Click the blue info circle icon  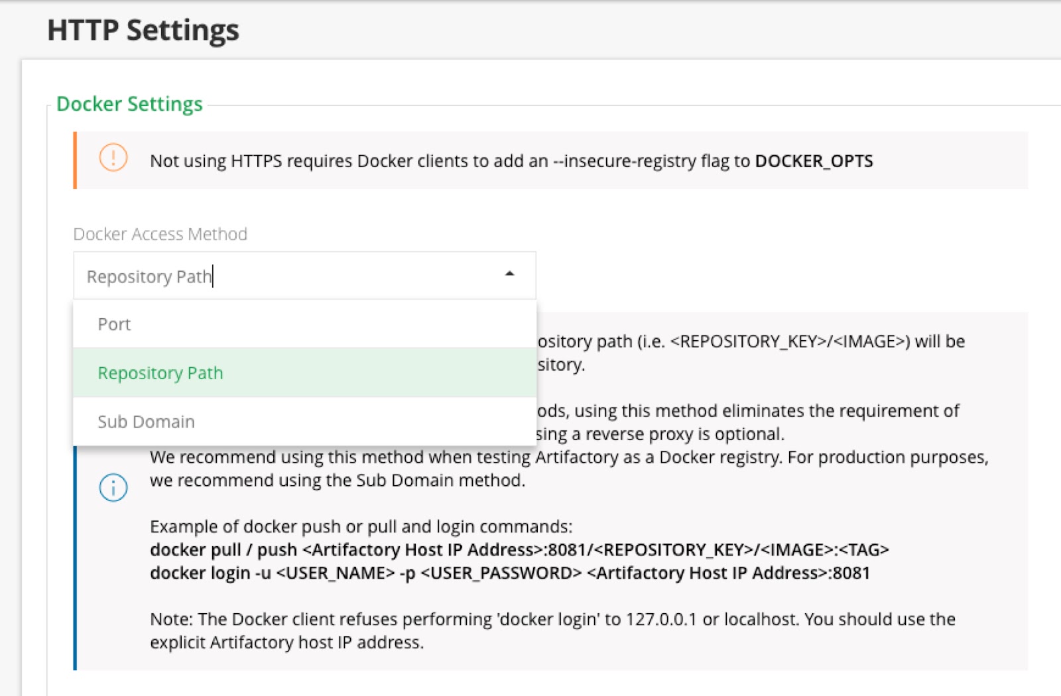coord(113,488)
